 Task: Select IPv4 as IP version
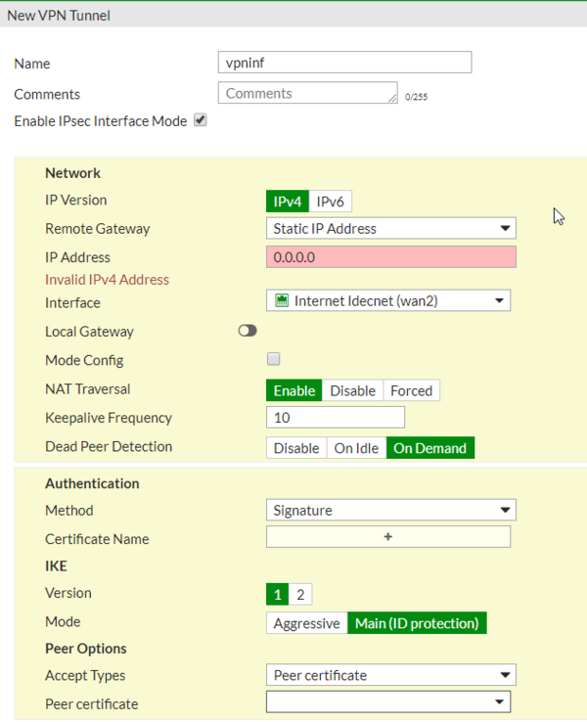coord(288,202)
